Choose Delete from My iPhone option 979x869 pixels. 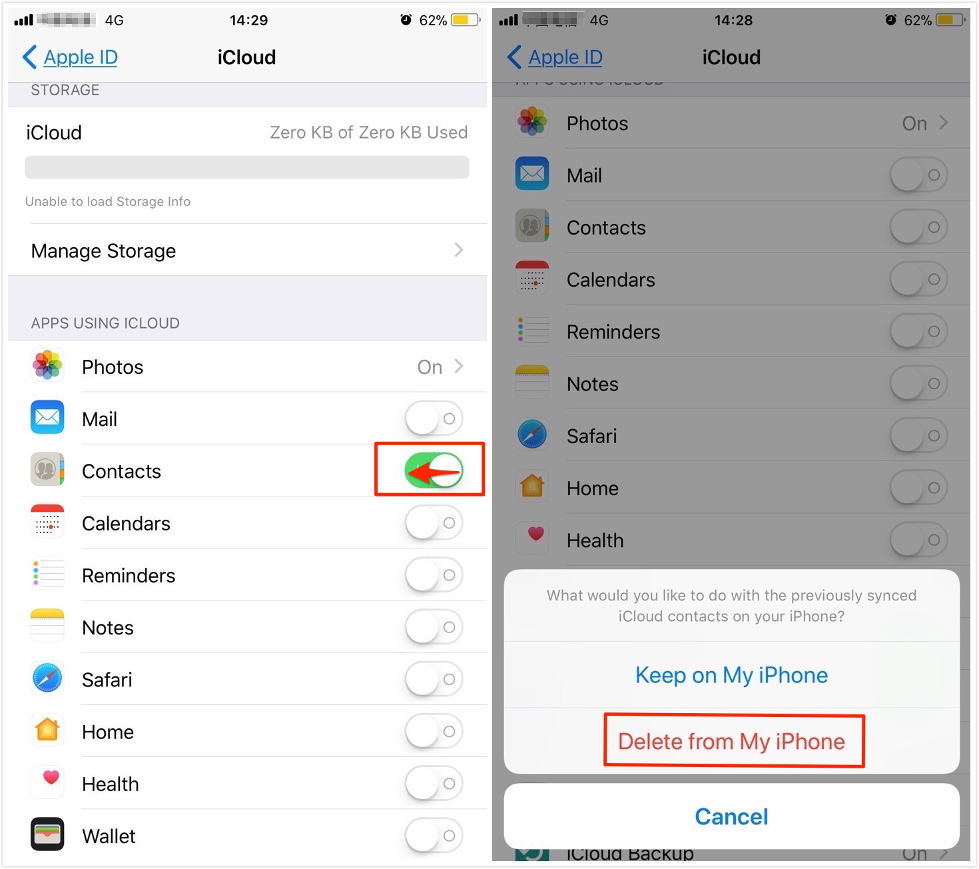point(731,741)
